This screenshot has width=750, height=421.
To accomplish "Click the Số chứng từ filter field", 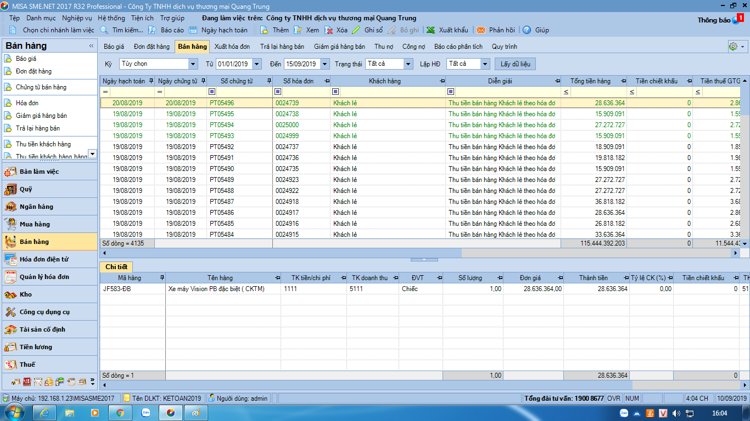I will [x=244, y=92].
